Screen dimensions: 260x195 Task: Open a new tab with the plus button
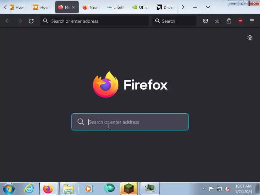[x=195, y=7]
